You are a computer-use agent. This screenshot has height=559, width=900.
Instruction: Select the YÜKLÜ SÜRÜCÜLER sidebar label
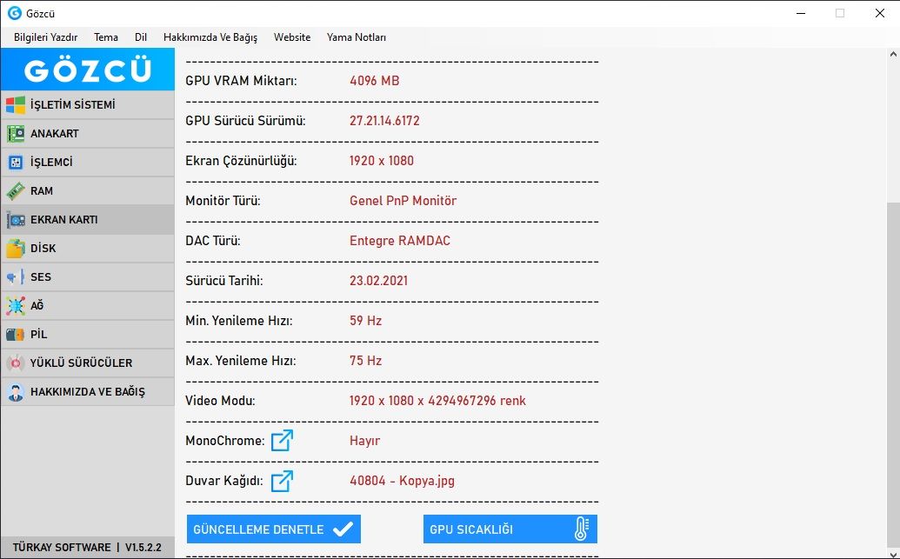[x=82, y=363]
